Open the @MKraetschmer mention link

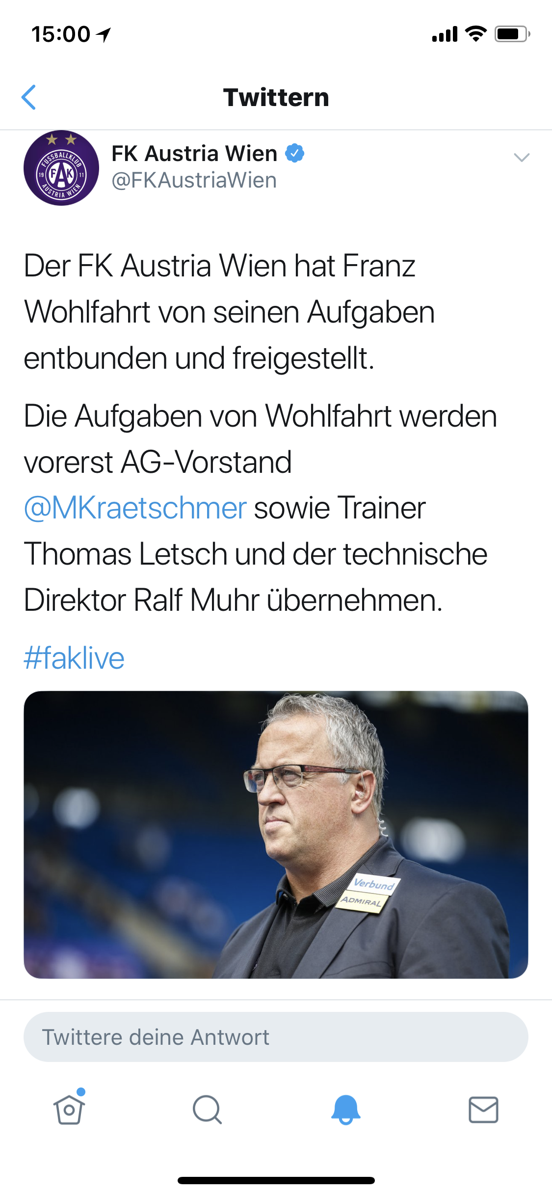pyautogui.click(x=135, y=508)
